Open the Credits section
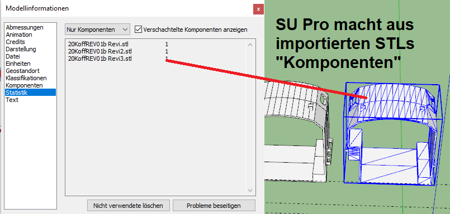 click(15, 42)
